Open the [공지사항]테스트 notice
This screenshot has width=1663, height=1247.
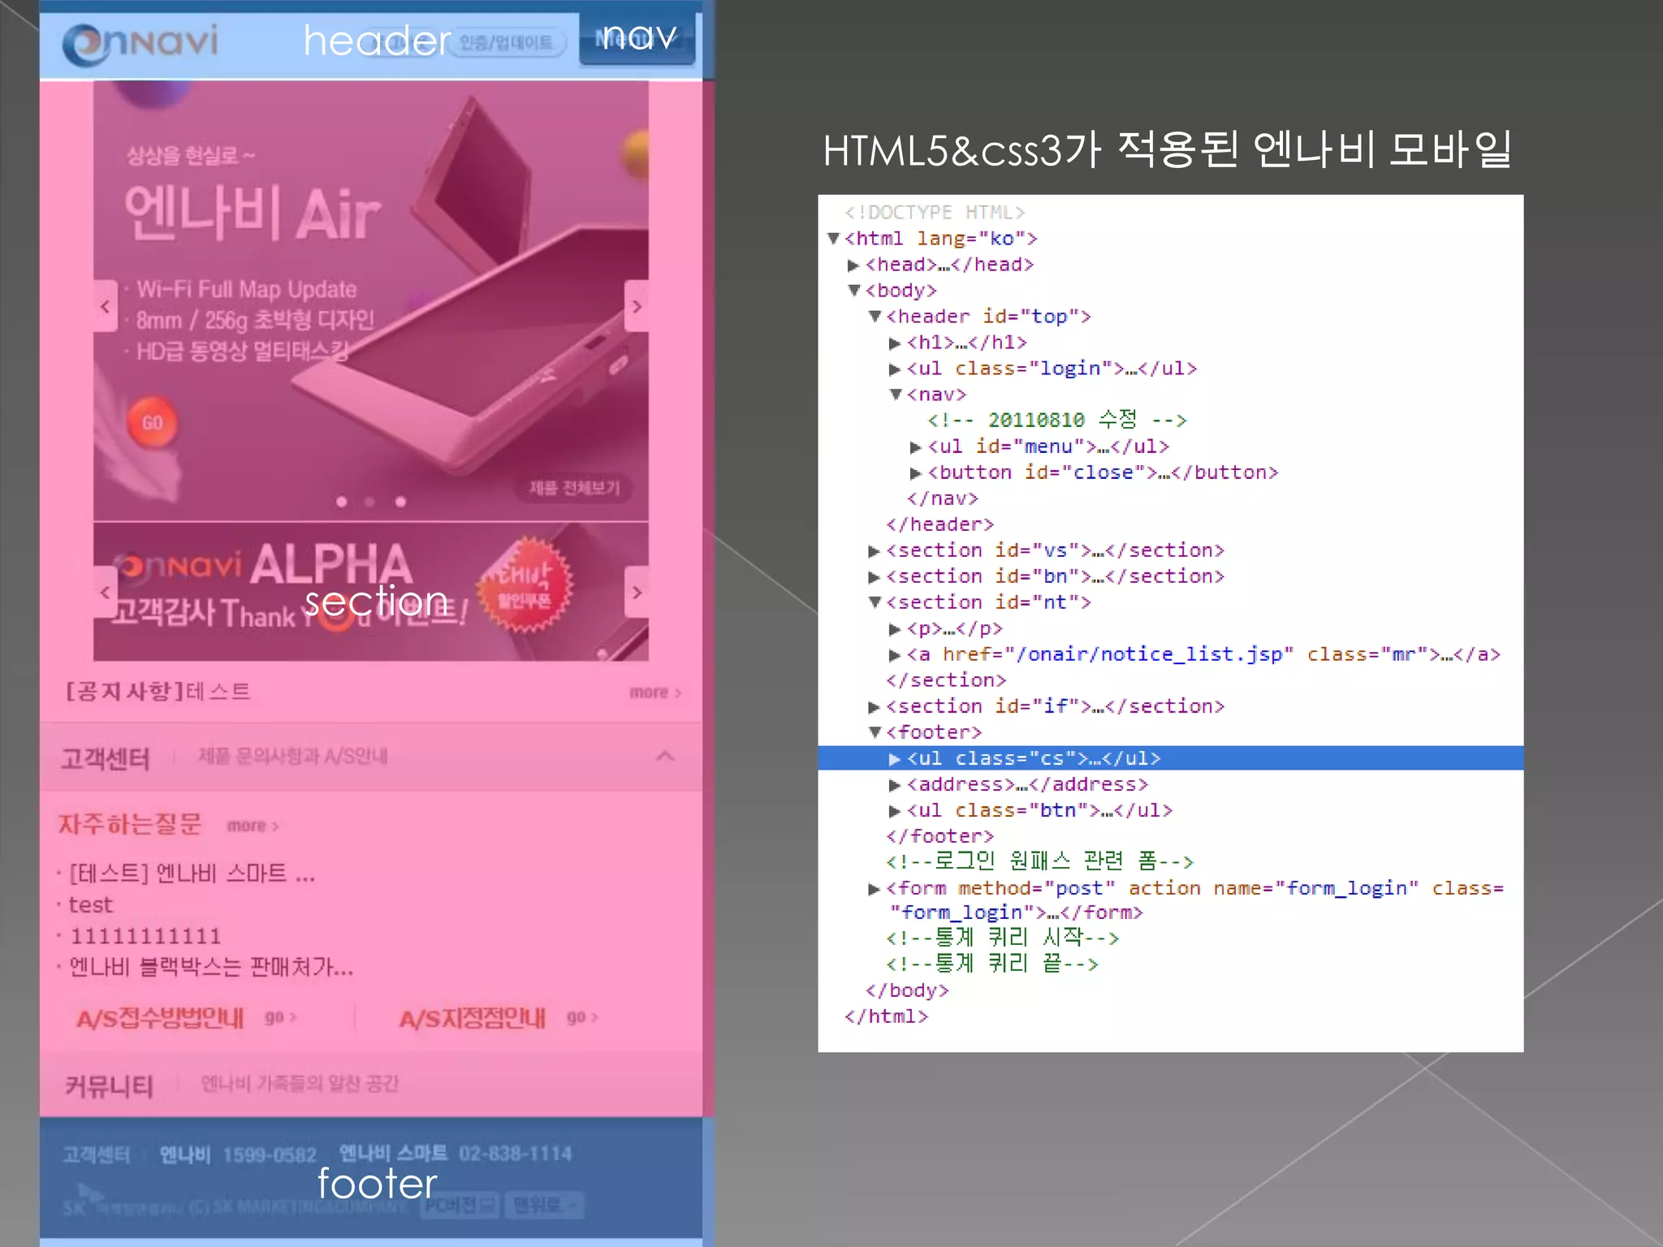pos(158,692)
